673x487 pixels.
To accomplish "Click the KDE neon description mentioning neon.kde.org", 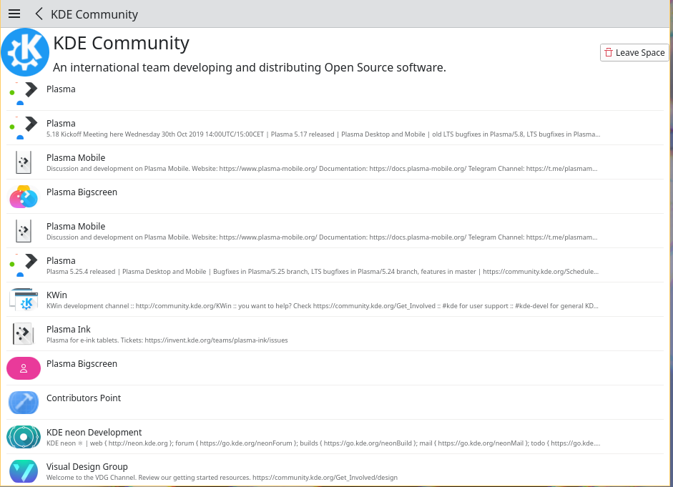I will pos(323,443).
